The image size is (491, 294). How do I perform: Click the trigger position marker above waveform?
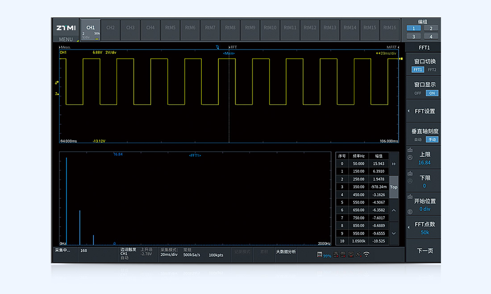click(217, 47)
